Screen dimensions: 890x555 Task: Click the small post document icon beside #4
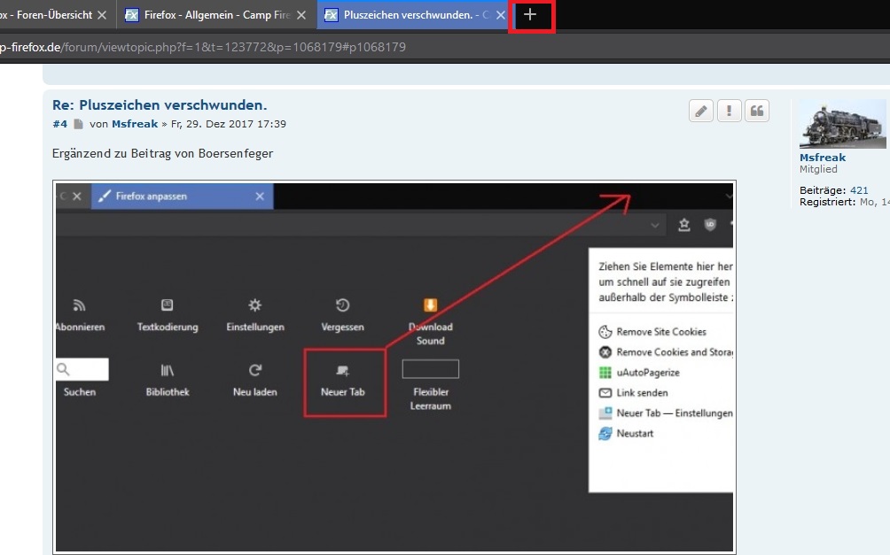(78, 124)
